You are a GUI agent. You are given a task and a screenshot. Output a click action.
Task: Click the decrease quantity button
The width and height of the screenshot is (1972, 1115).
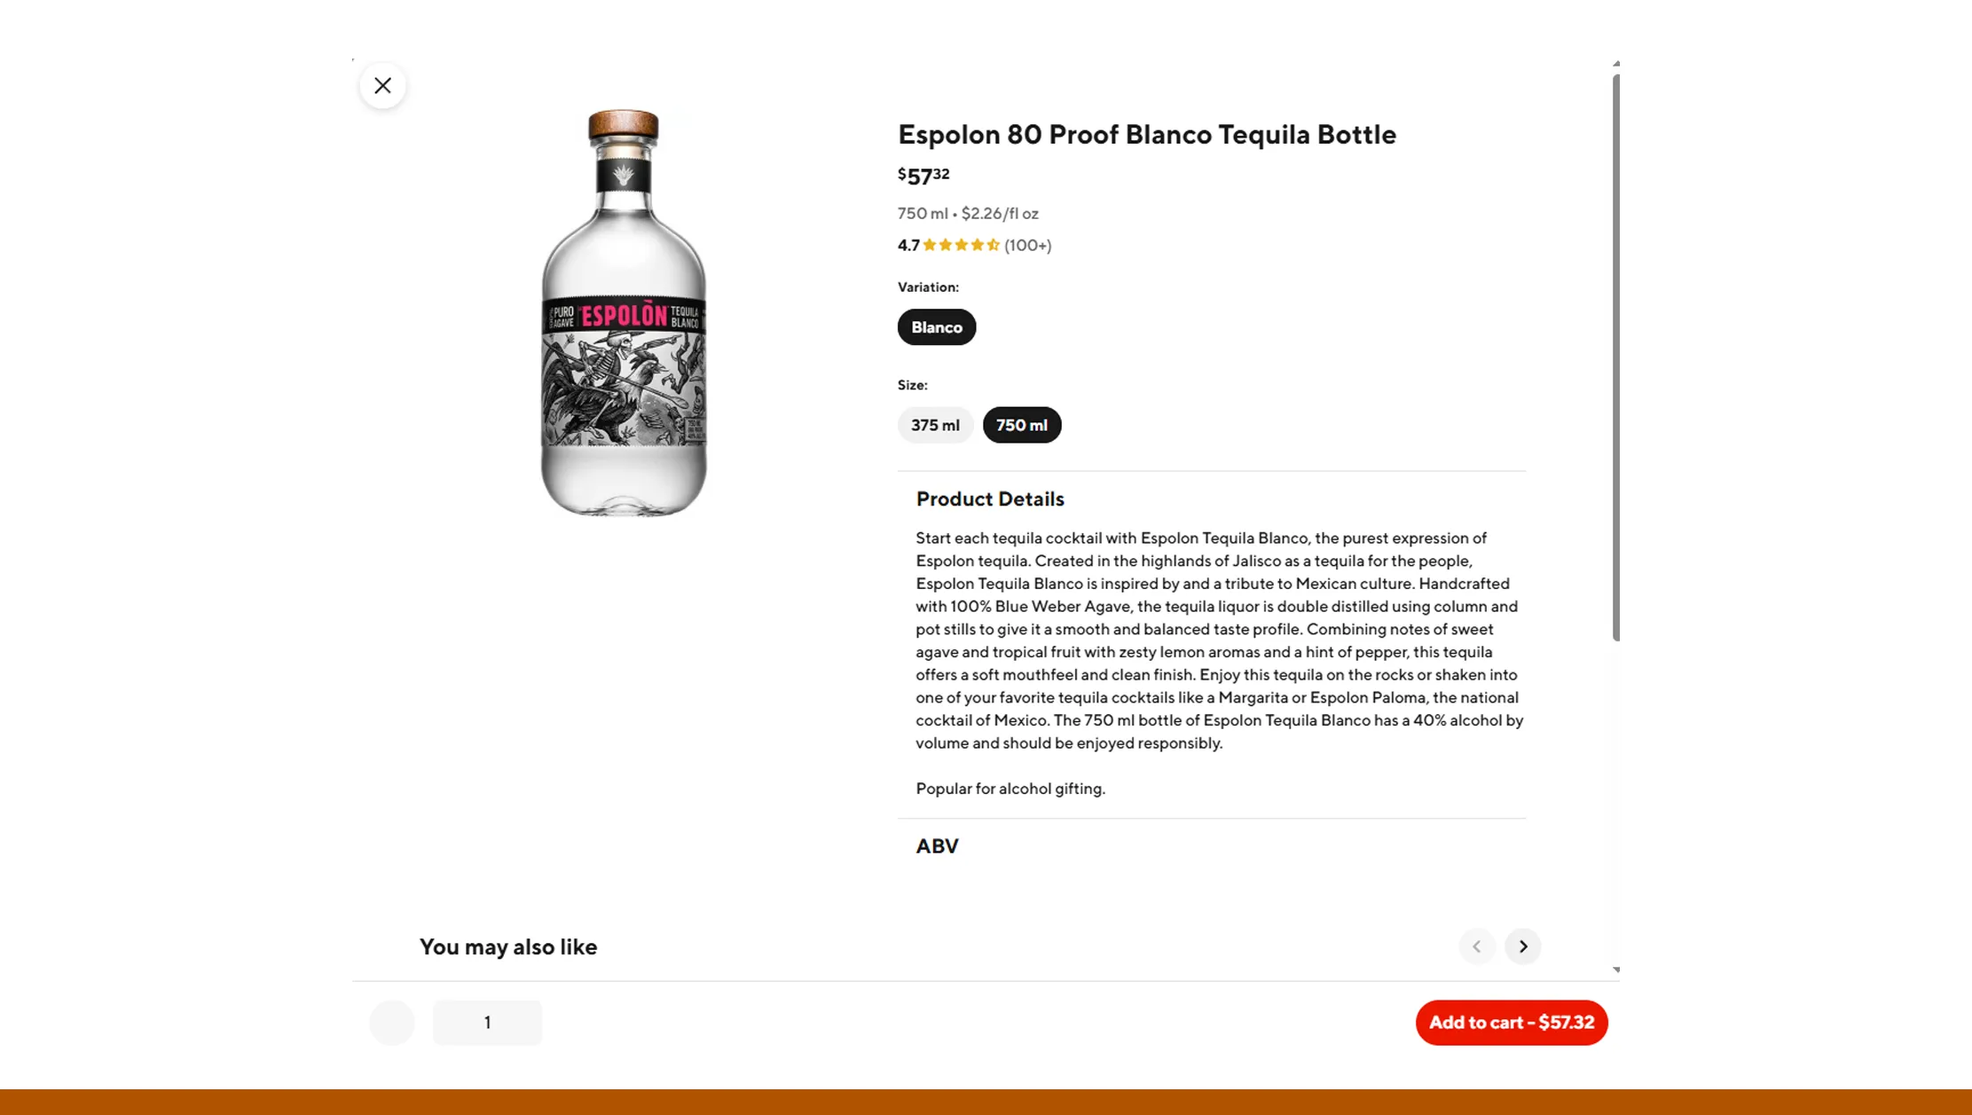click(391, 1022)
